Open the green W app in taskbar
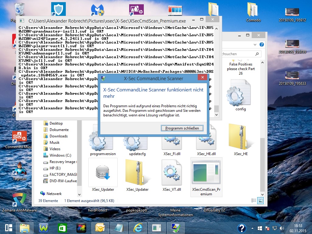Image resolution: width=312 pixels, height=234 pixels. pyautogui.click(x=43, y=228)
